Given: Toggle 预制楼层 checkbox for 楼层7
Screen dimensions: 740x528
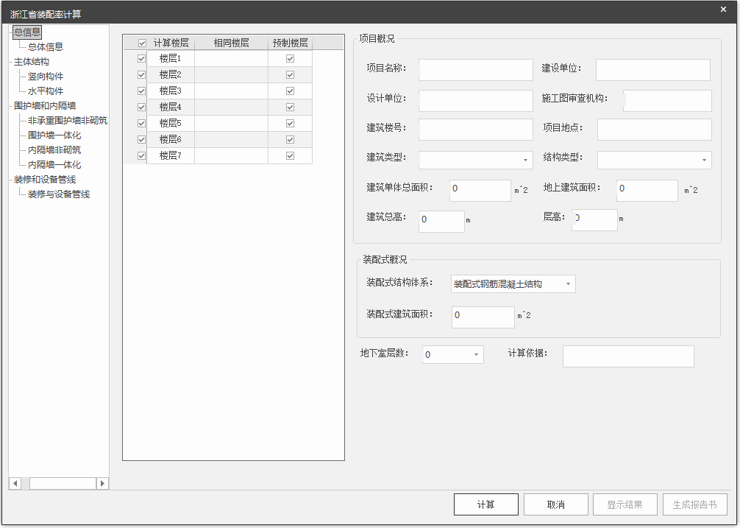Looking at the screenshot, I should tap(291, 155).
